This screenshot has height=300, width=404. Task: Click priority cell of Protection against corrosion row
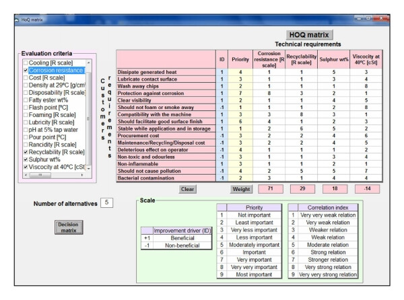tap(240, 93)
